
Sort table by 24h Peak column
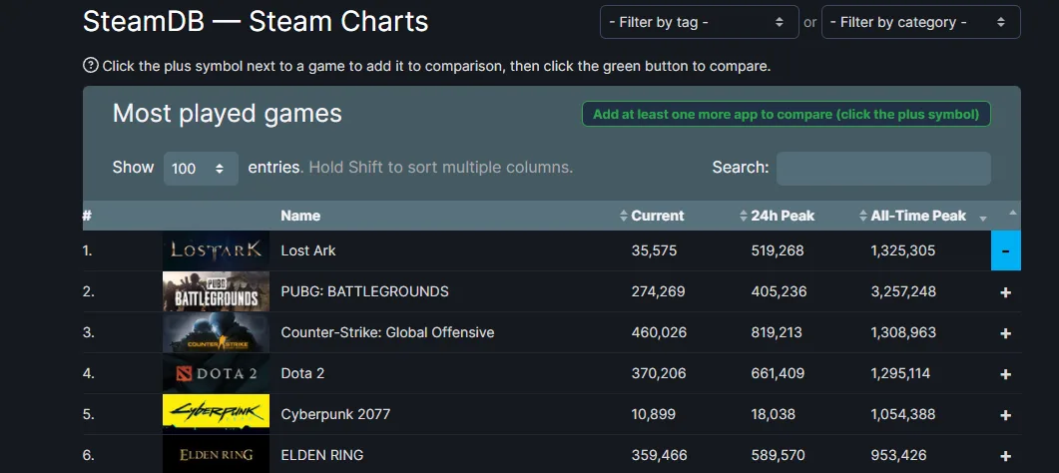(782, 216)
